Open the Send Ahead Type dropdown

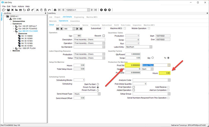[99, 94]
